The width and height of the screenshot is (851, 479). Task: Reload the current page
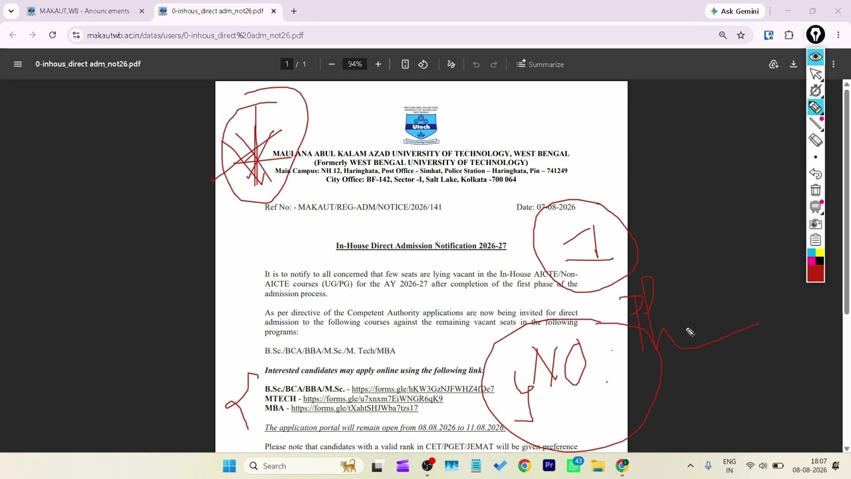pyautogui.click(x=53, y=35)
